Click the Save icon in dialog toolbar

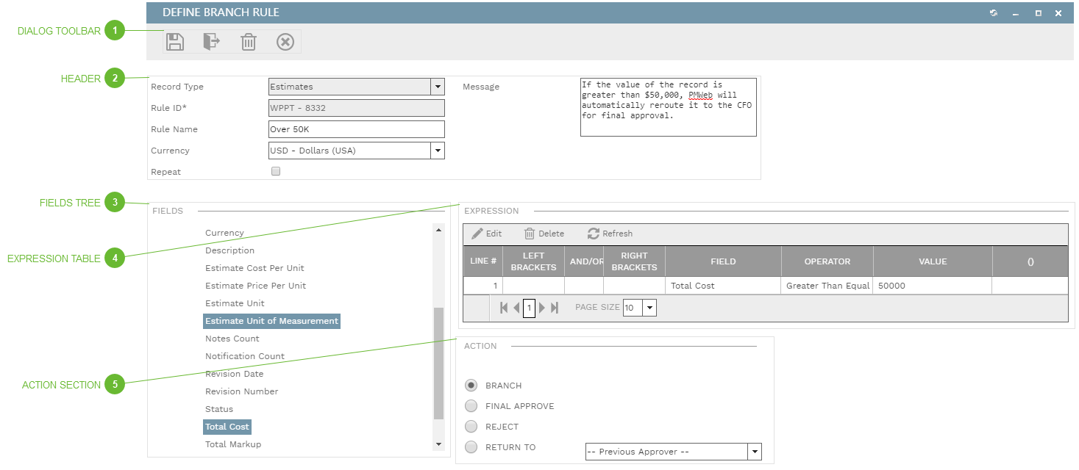pyautogui.click(x=175, y=42)
